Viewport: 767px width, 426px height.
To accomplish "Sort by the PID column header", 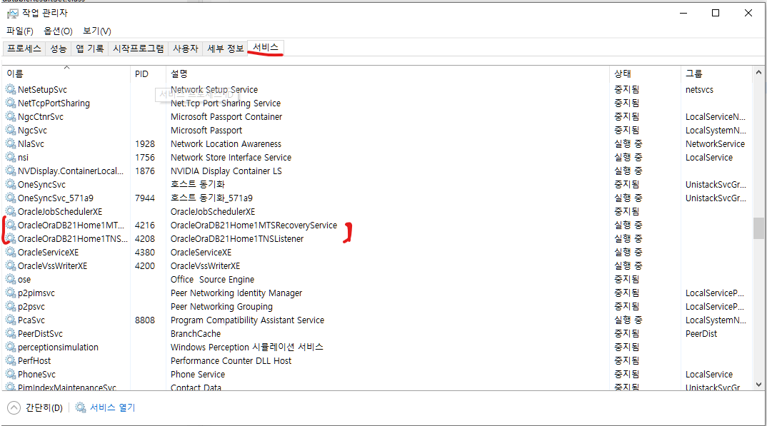I will 149,73.
